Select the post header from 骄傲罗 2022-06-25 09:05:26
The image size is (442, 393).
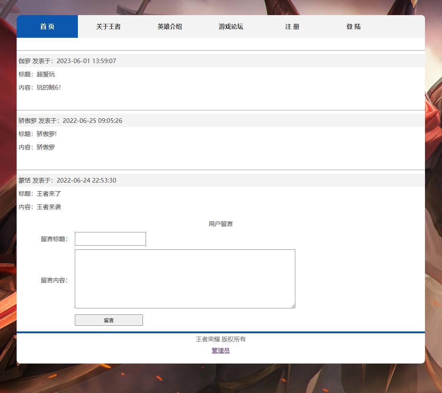coord(221,121)
